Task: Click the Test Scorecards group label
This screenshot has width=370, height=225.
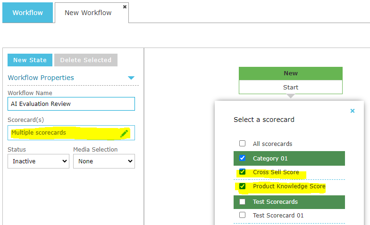Action: pyautogui.click(x=276, y=201)
